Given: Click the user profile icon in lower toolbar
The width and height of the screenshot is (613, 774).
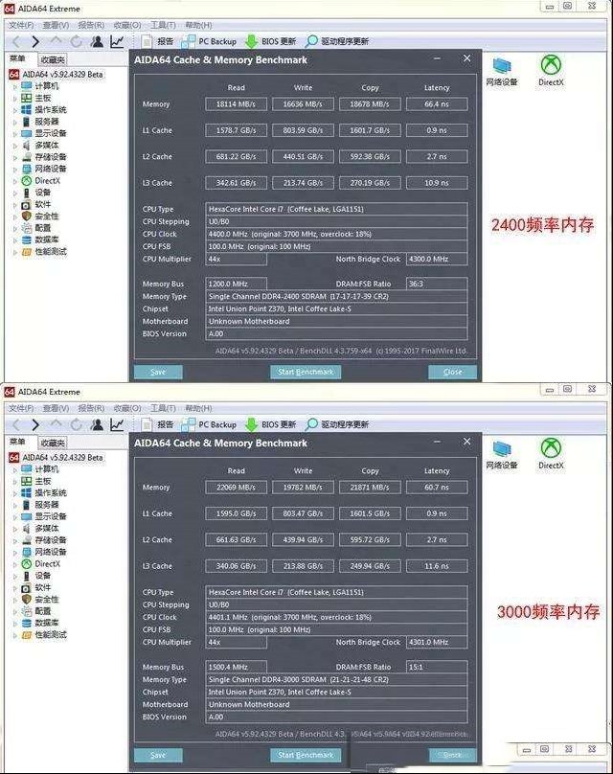Looking at the screenshot, I should point(97,424).
